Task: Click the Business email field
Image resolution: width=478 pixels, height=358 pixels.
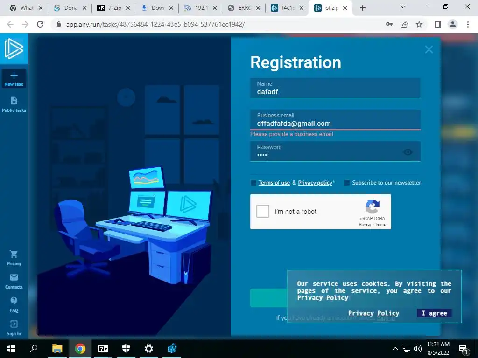Action: pyautogui.click(x=335, y=120)
